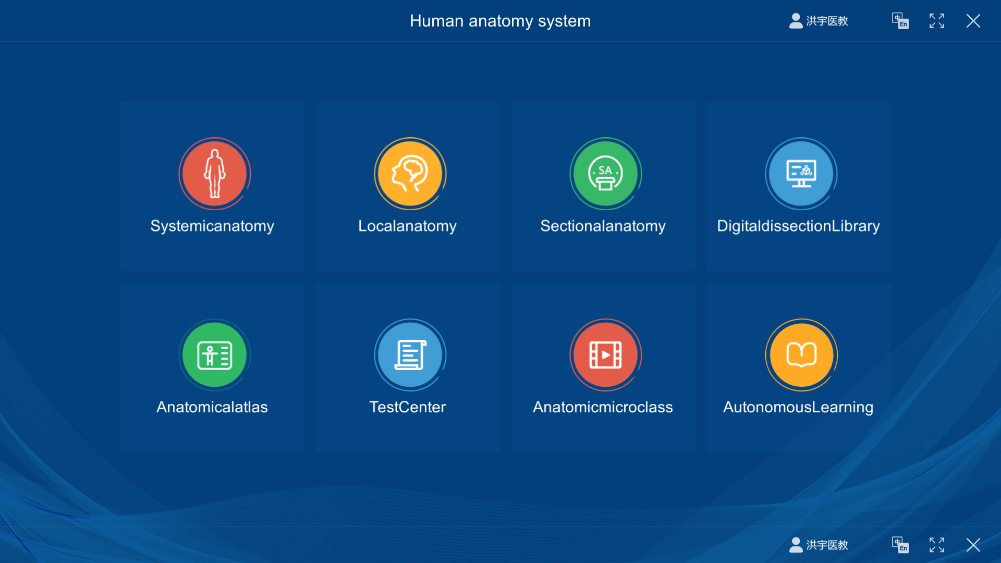Click the bottom username 洪宇医教
Viewport: 1001px width, 563px height.
(x=827, y=545)
